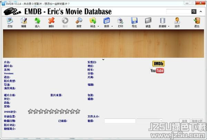Click the 租借记录 (Loan history) button
Image resolution: width=207 pixels, height=140 pixels.
197,121
